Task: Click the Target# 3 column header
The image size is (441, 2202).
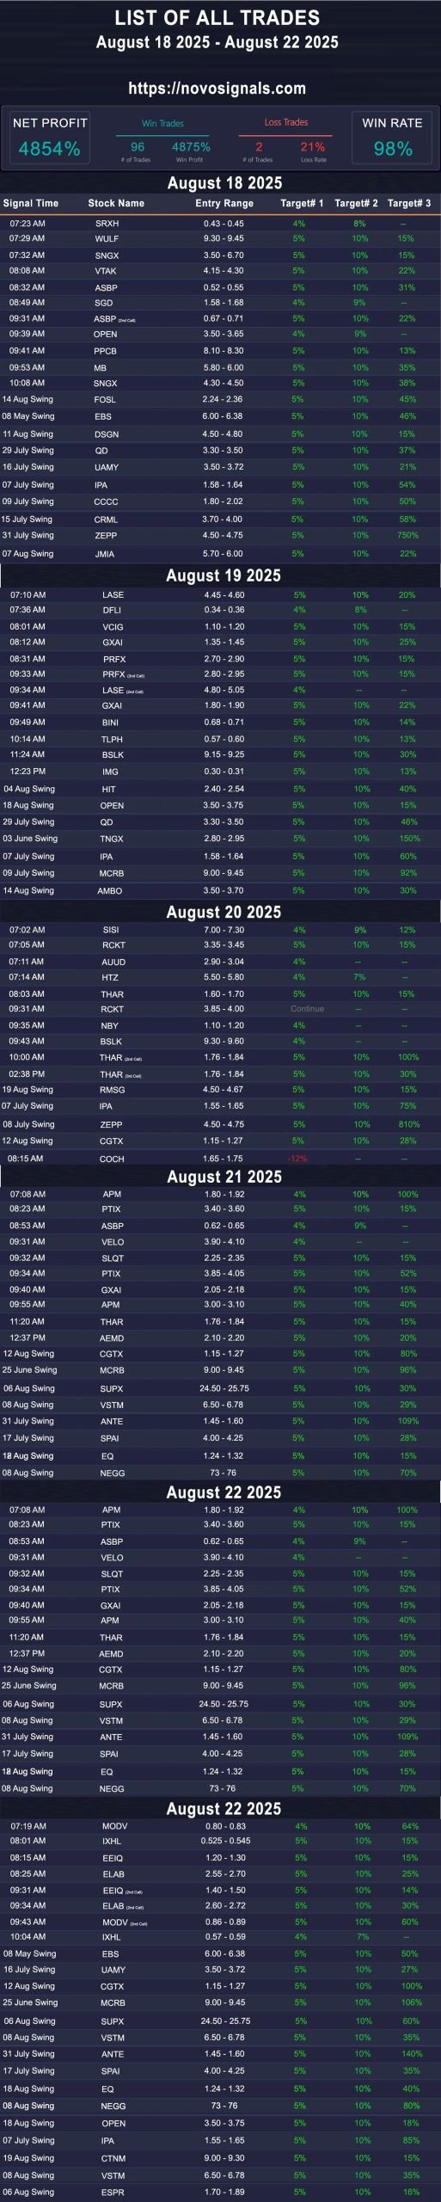Action: [x=409, y=203]
